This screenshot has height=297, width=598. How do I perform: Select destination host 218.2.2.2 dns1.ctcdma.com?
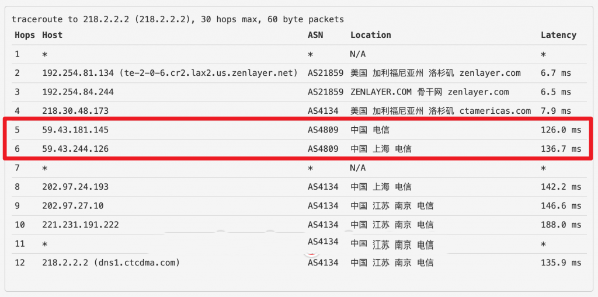point(111,263)
